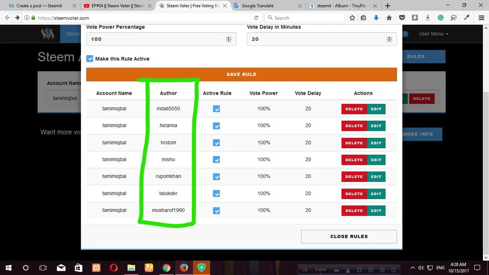Click the orange SAVE RULE button
Image resolution: width=489 pixels, height=275 pixels.
pos(241,74)
